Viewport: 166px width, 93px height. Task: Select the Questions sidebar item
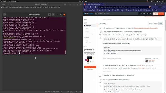click(90, 25)
